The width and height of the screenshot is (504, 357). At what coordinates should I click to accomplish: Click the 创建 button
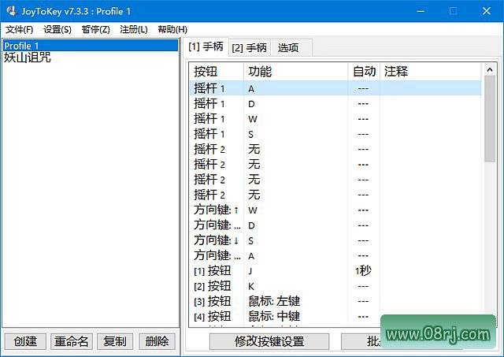[x=25, y=341]
